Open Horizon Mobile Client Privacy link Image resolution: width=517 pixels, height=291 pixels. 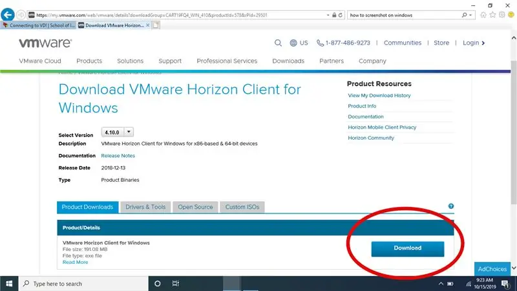pyautogui.click(x=382, y=127)
